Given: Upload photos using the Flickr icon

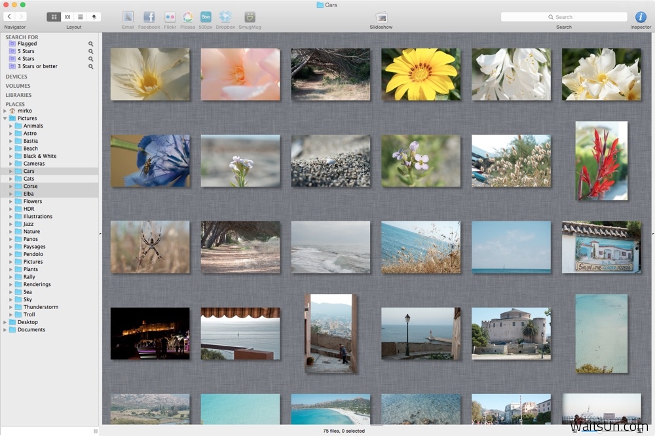Looking at the screenshot, I should 170,17.
